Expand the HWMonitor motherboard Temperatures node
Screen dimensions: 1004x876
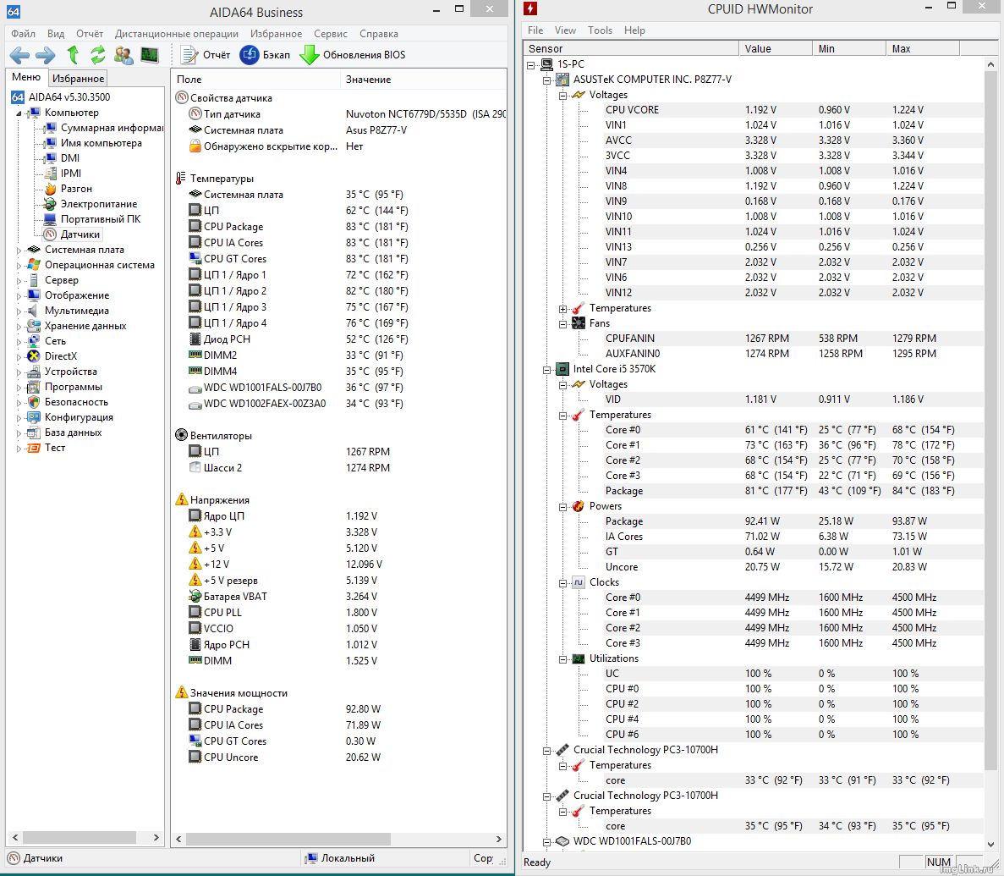click(x=563, y=308)
